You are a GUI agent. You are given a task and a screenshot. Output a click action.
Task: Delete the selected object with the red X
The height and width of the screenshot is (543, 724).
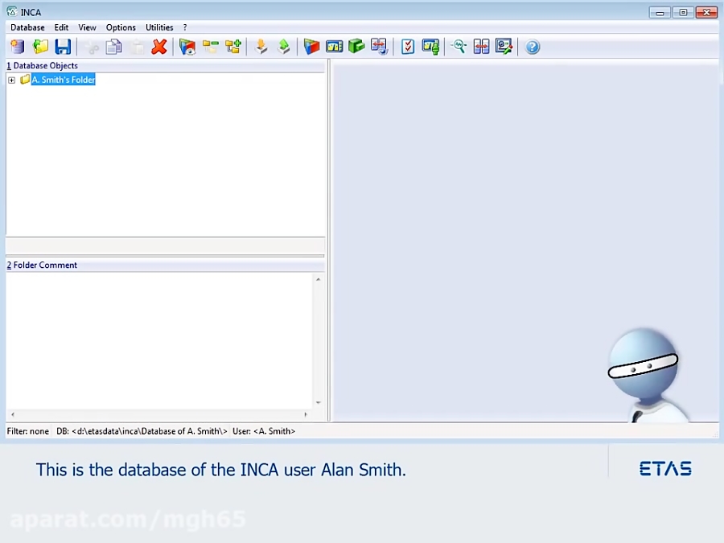tap(158, 47)
